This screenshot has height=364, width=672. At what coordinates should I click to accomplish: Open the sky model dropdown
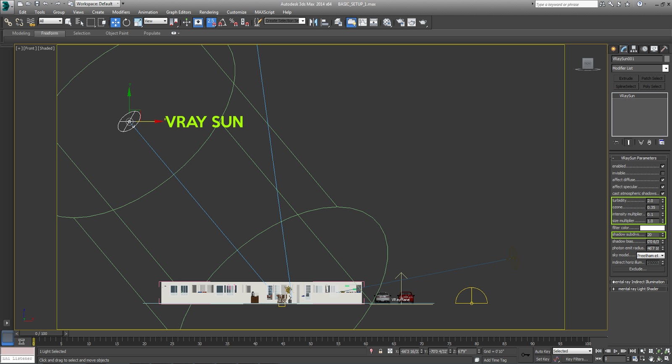[651, 255]
